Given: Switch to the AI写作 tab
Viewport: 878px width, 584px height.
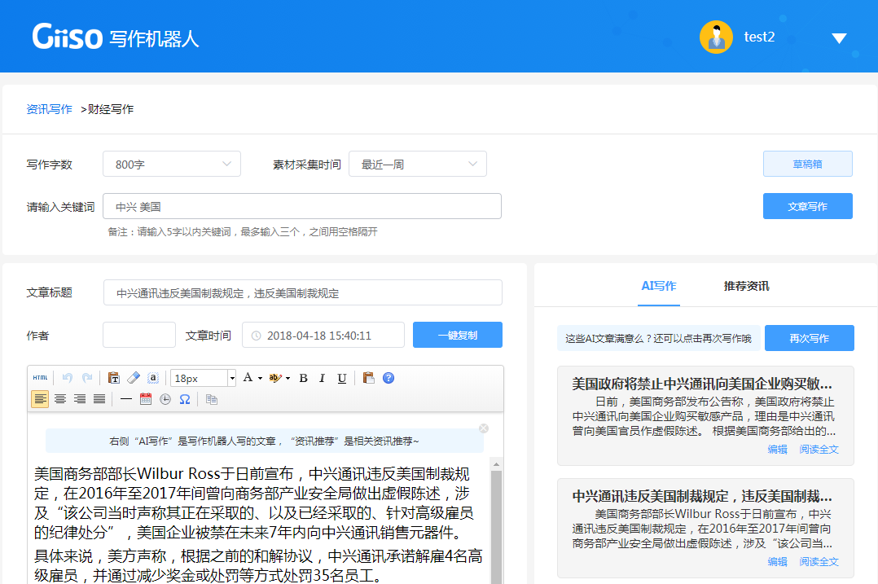Looking at the screenshot, I should pos(658,286).
